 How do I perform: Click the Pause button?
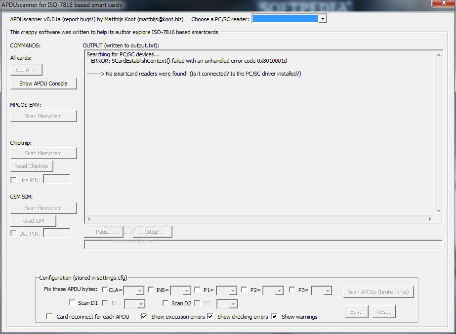[104, 232]
